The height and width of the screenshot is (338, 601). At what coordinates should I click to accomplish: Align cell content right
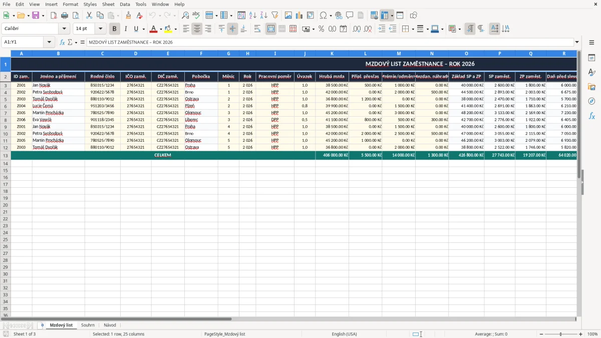click(208, 29)
